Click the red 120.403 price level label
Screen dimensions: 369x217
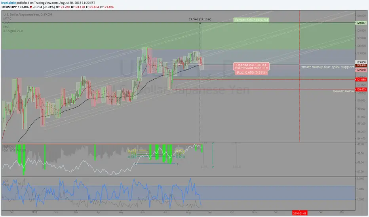(x=361, y=90)
